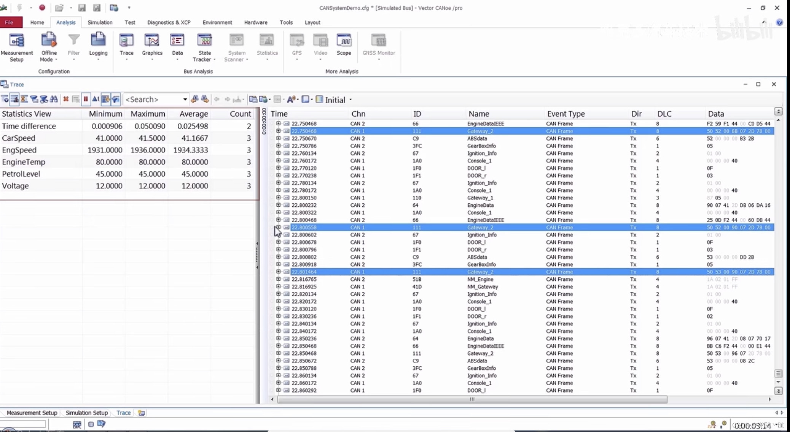Open the Search dropdown in Trace toolbar
The width and height of the screenshot is (790, 432).
pyautogui.click(x=185, y=99)
